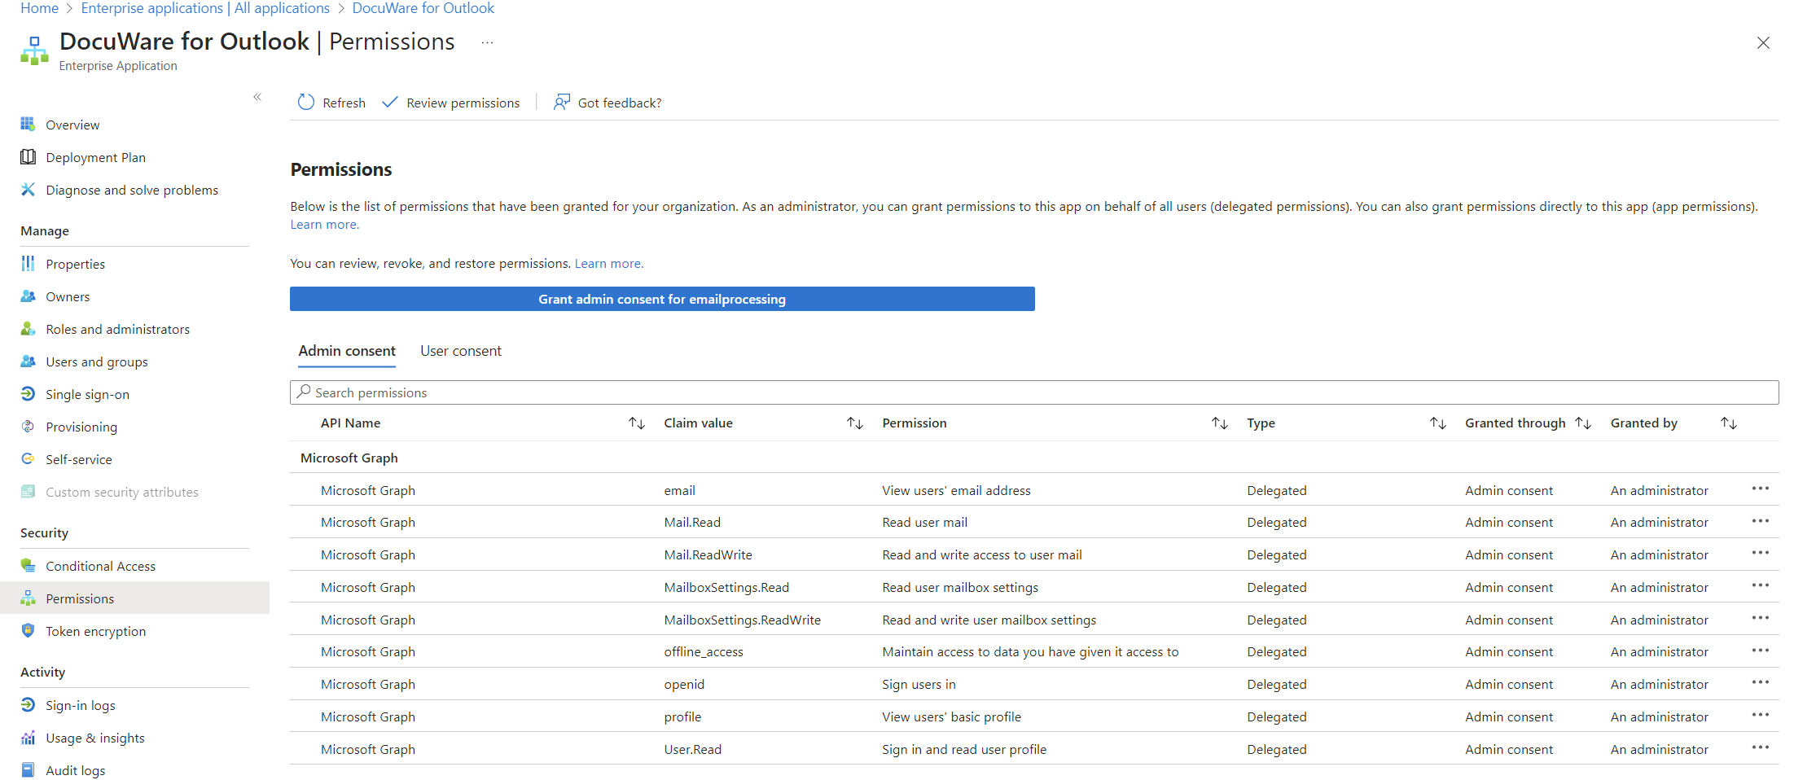Screen dimensions: 1794x780
Task: Click 'Maintain access to data you have given it access to'
Action: 1030,652
